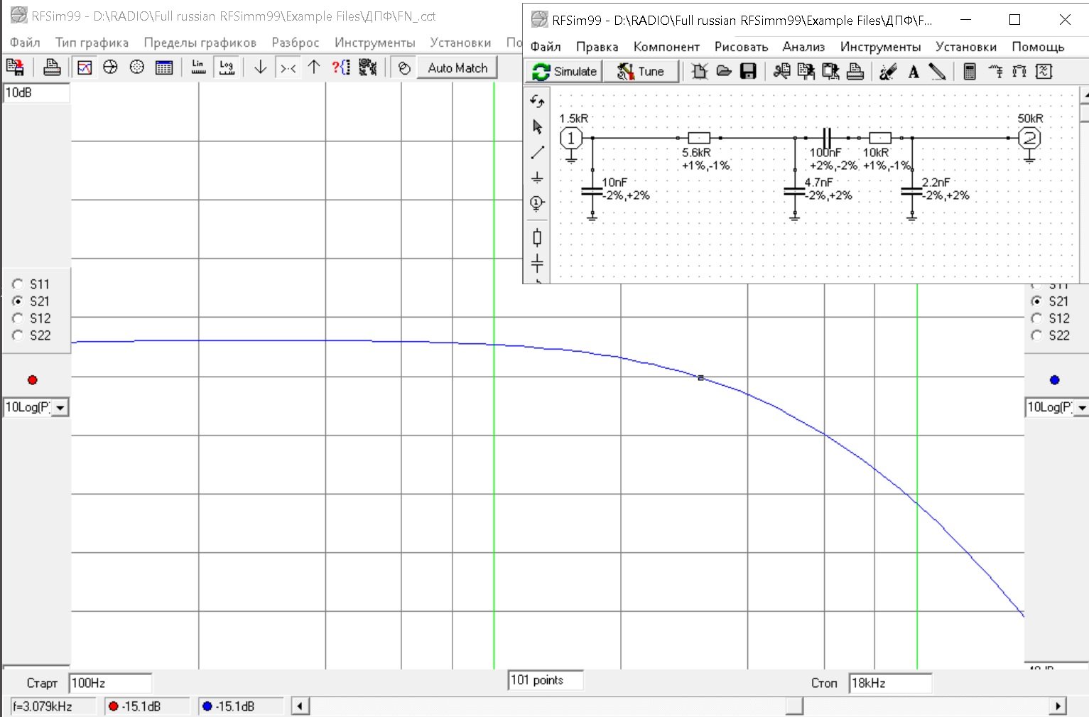Save the circuit with floppy disk icon

tap(748, 72)
